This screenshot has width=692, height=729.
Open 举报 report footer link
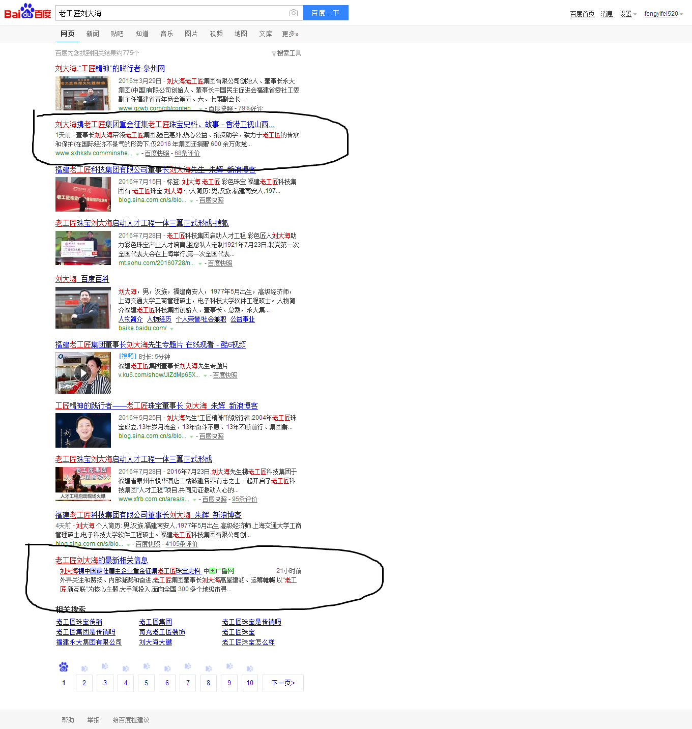pos(93,720)
